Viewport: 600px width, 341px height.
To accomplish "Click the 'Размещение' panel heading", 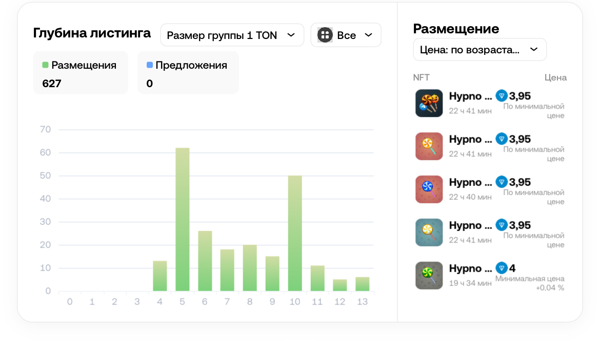I will pyautogui.click(x=456, y=29).
